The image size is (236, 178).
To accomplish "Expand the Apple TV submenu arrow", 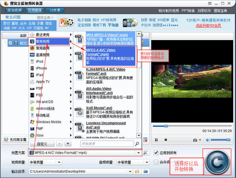I will point(70,82).
